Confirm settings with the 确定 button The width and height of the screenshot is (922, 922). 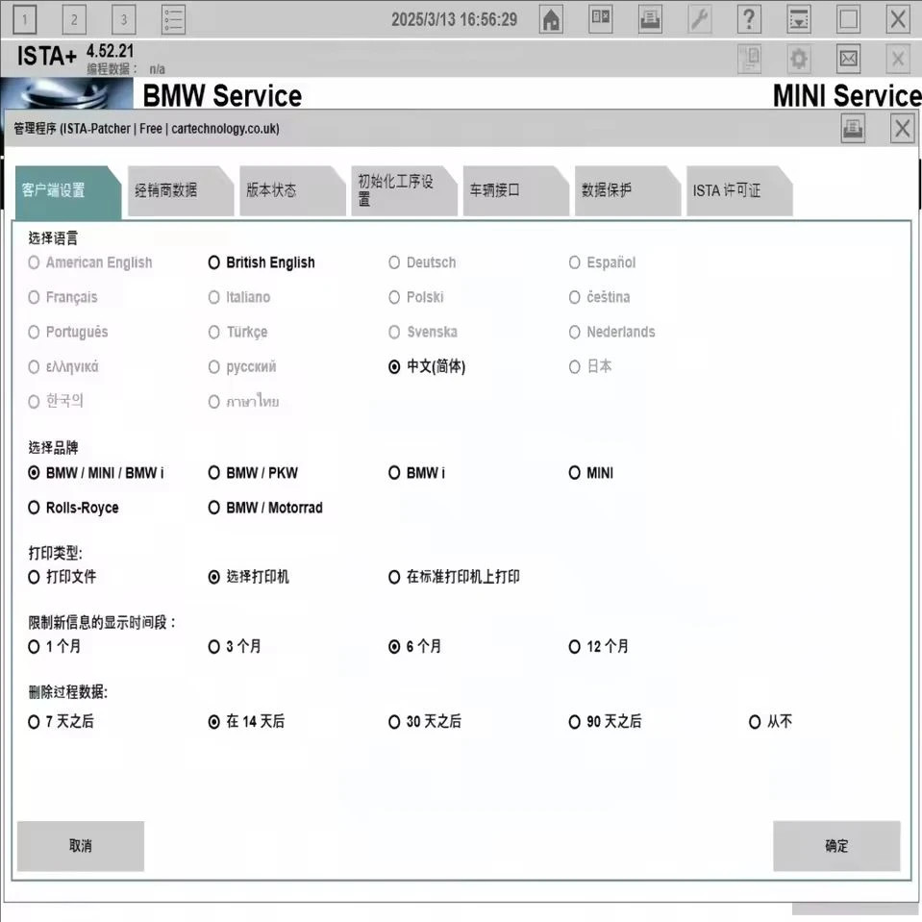[x=835, y=846]
